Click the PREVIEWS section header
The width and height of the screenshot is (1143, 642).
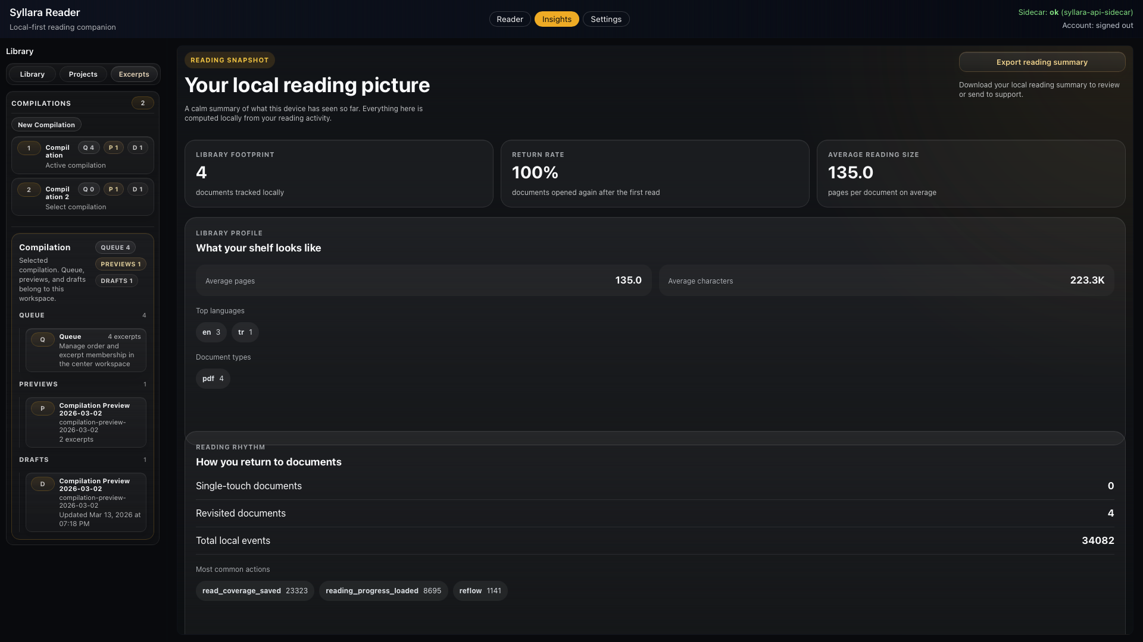[x=38, y=385]
